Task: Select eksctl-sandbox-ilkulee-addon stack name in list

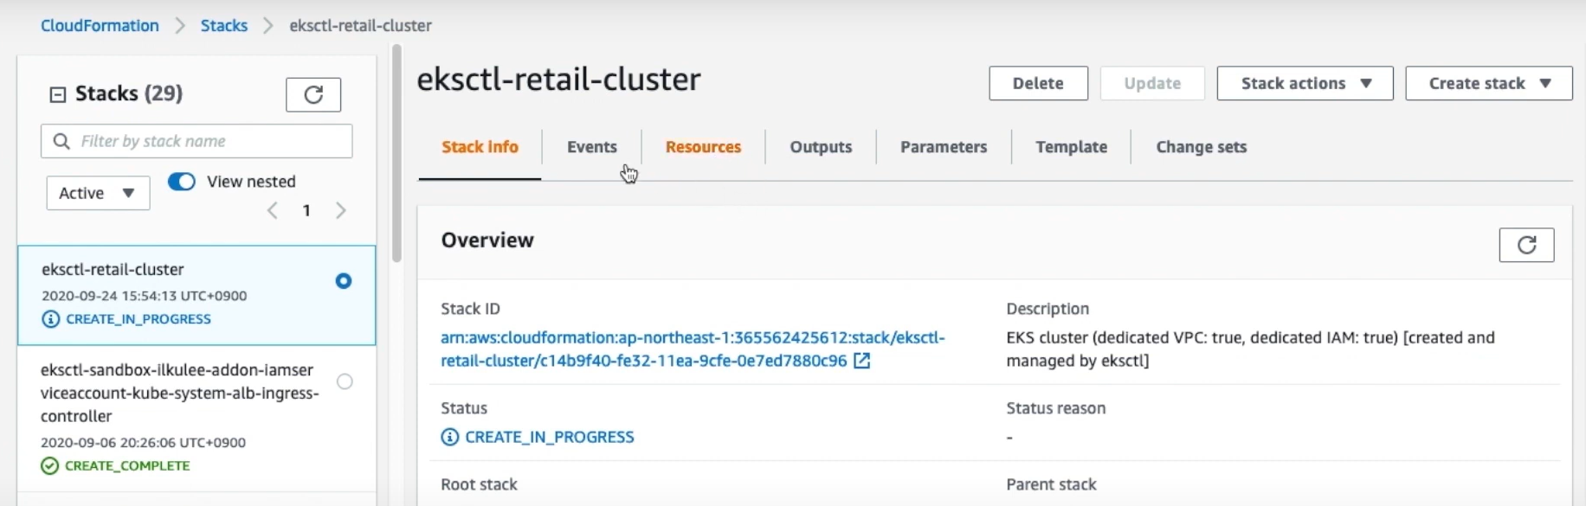Action: click(x=180, y=393)
